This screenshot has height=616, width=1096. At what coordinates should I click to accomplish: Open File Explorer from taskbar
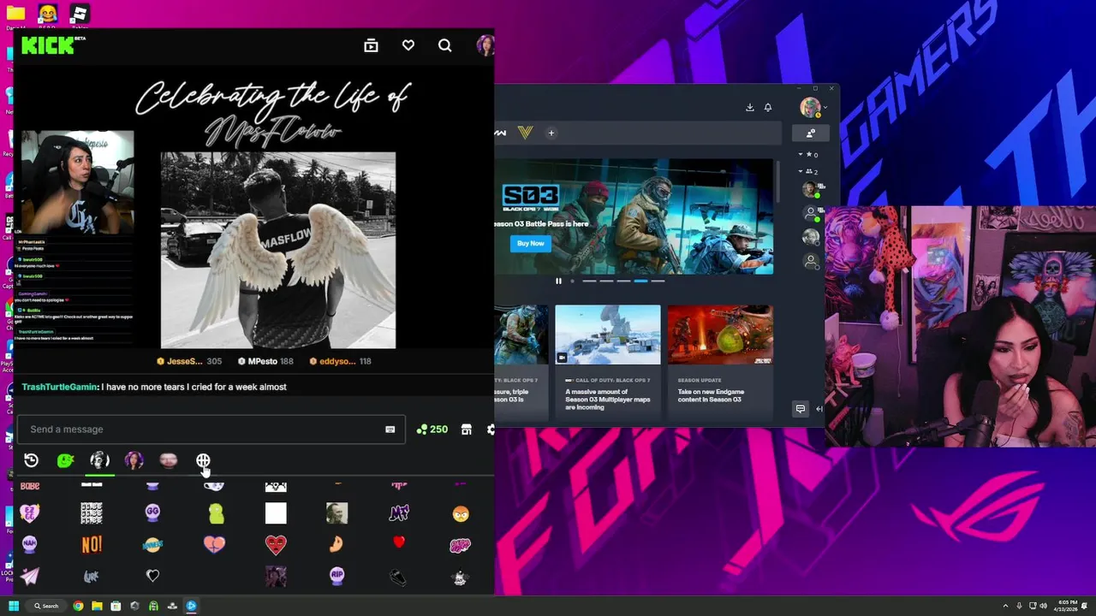point(97,606)
